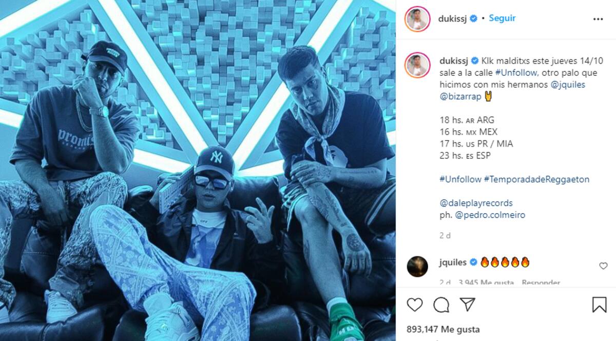Image resolution: width=616 pixels, height=341 pixels.
Task: Click the post photo of the trio
Action: click(x=198, y=170)
